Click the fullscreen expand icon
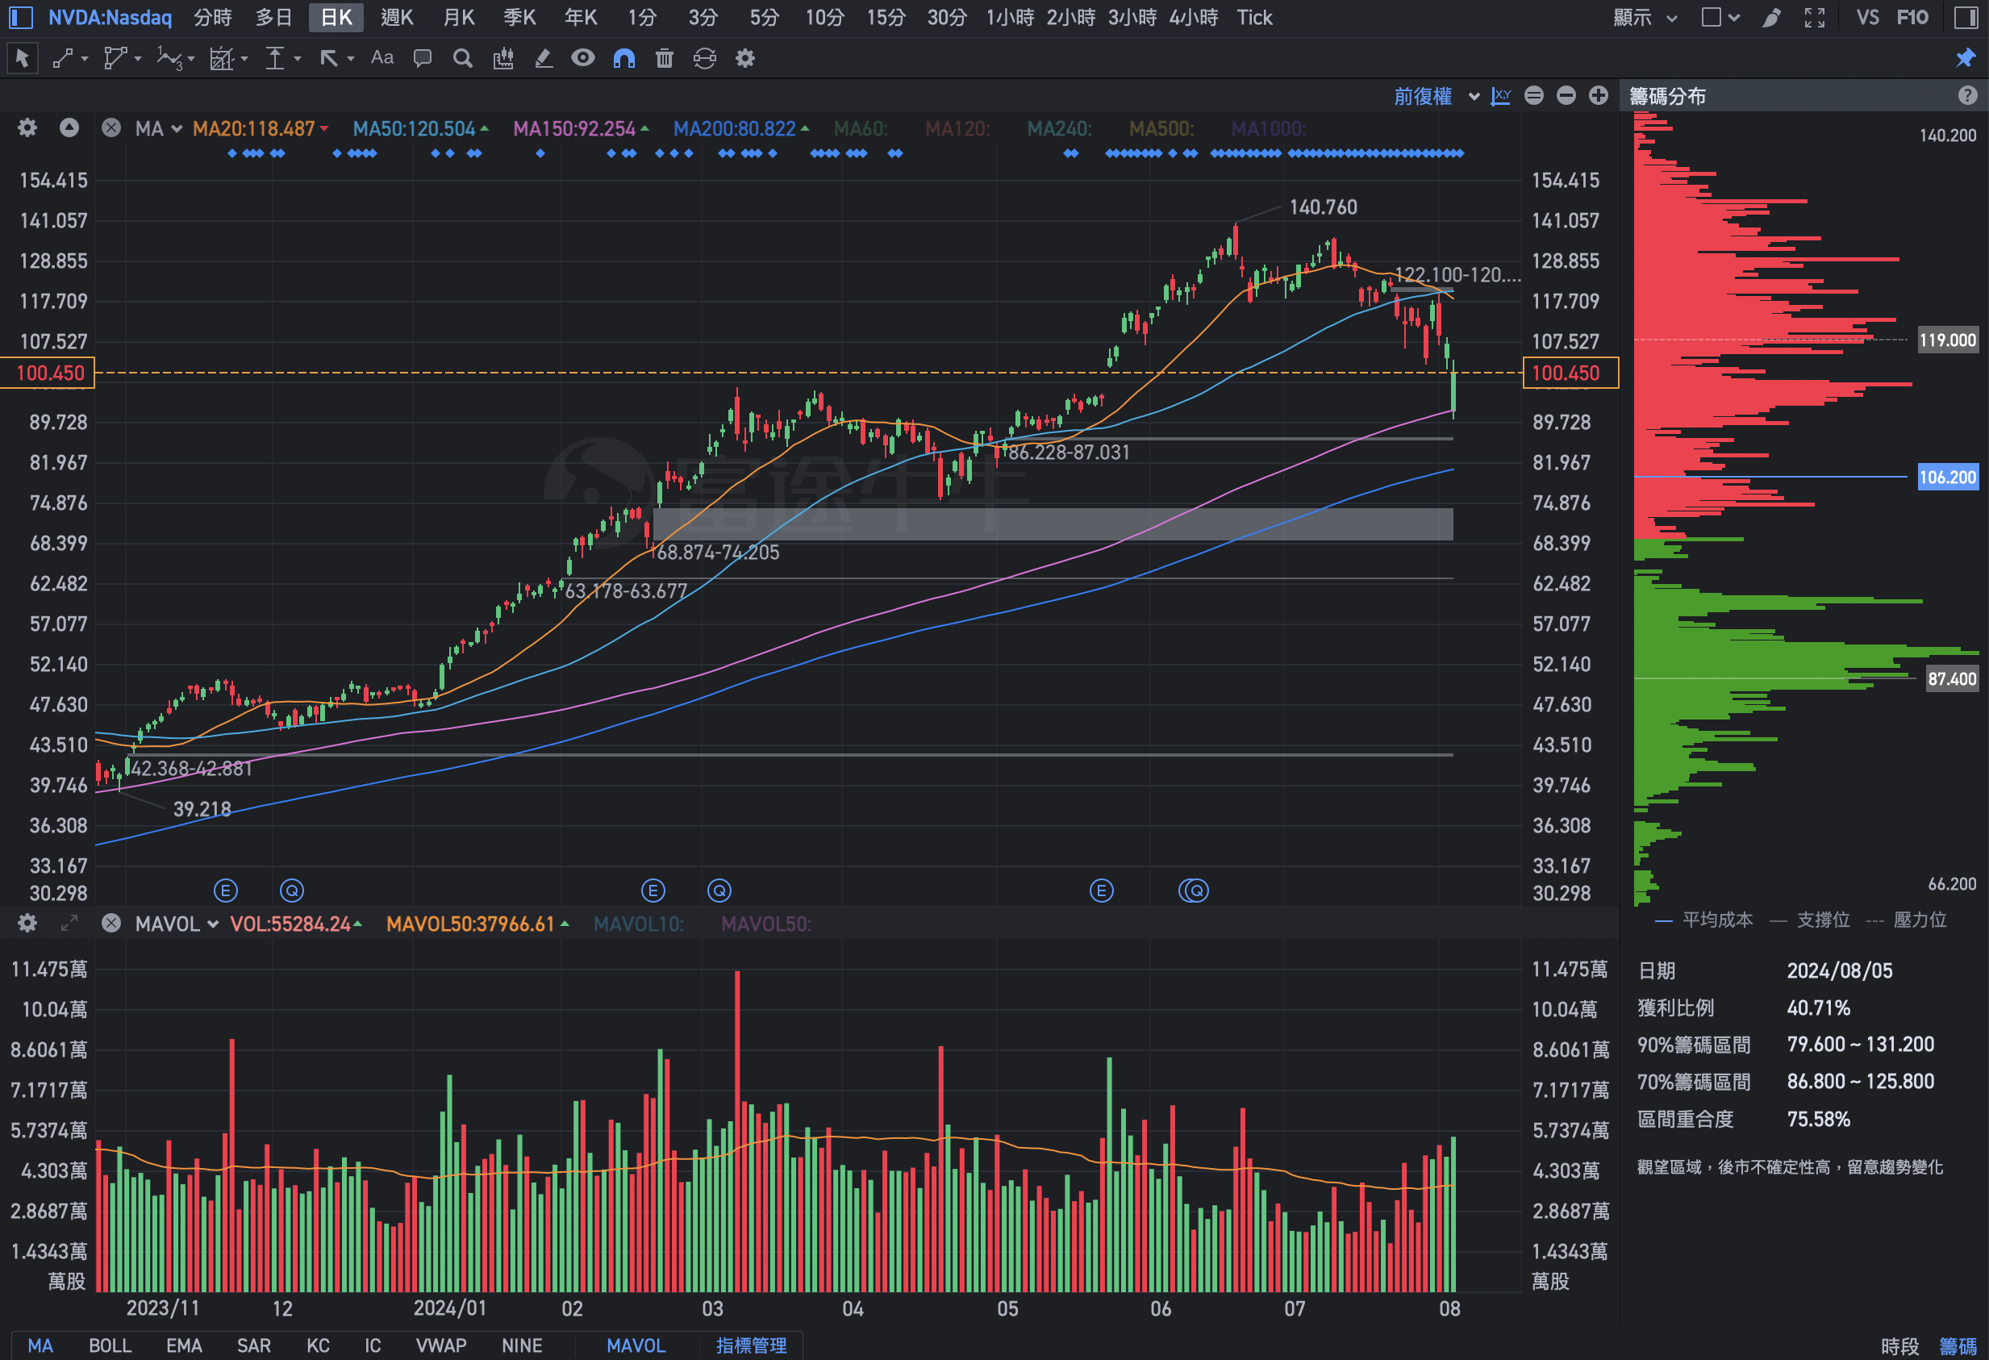 click(x=1815, y=17)
